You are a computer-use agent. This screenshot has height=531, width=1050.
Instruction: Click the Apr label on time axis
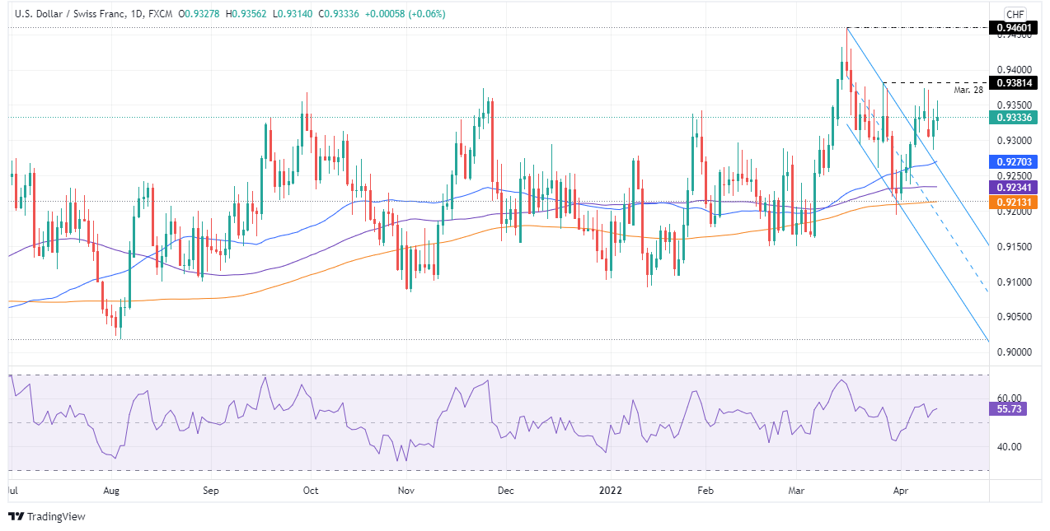coord(901,489)
